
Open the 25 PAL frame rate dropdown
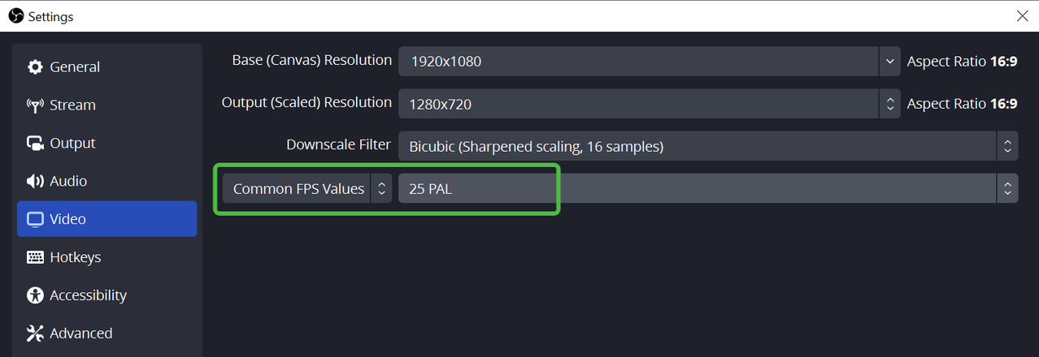tap(707, 189)
